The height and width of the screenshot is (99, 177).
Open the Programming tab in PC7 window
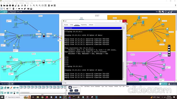(84, 25)
